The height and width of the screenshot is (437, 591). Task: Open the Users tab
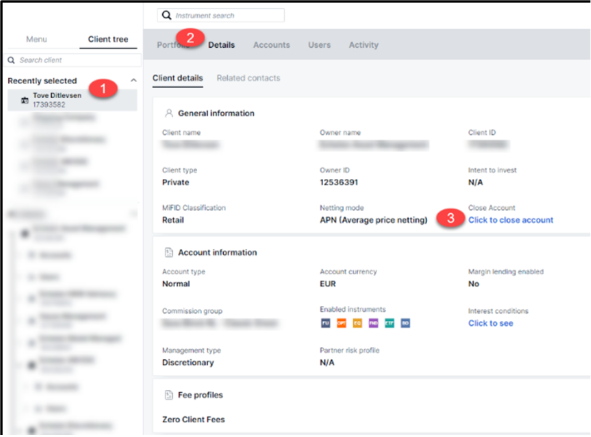click(x=319, y=45)
